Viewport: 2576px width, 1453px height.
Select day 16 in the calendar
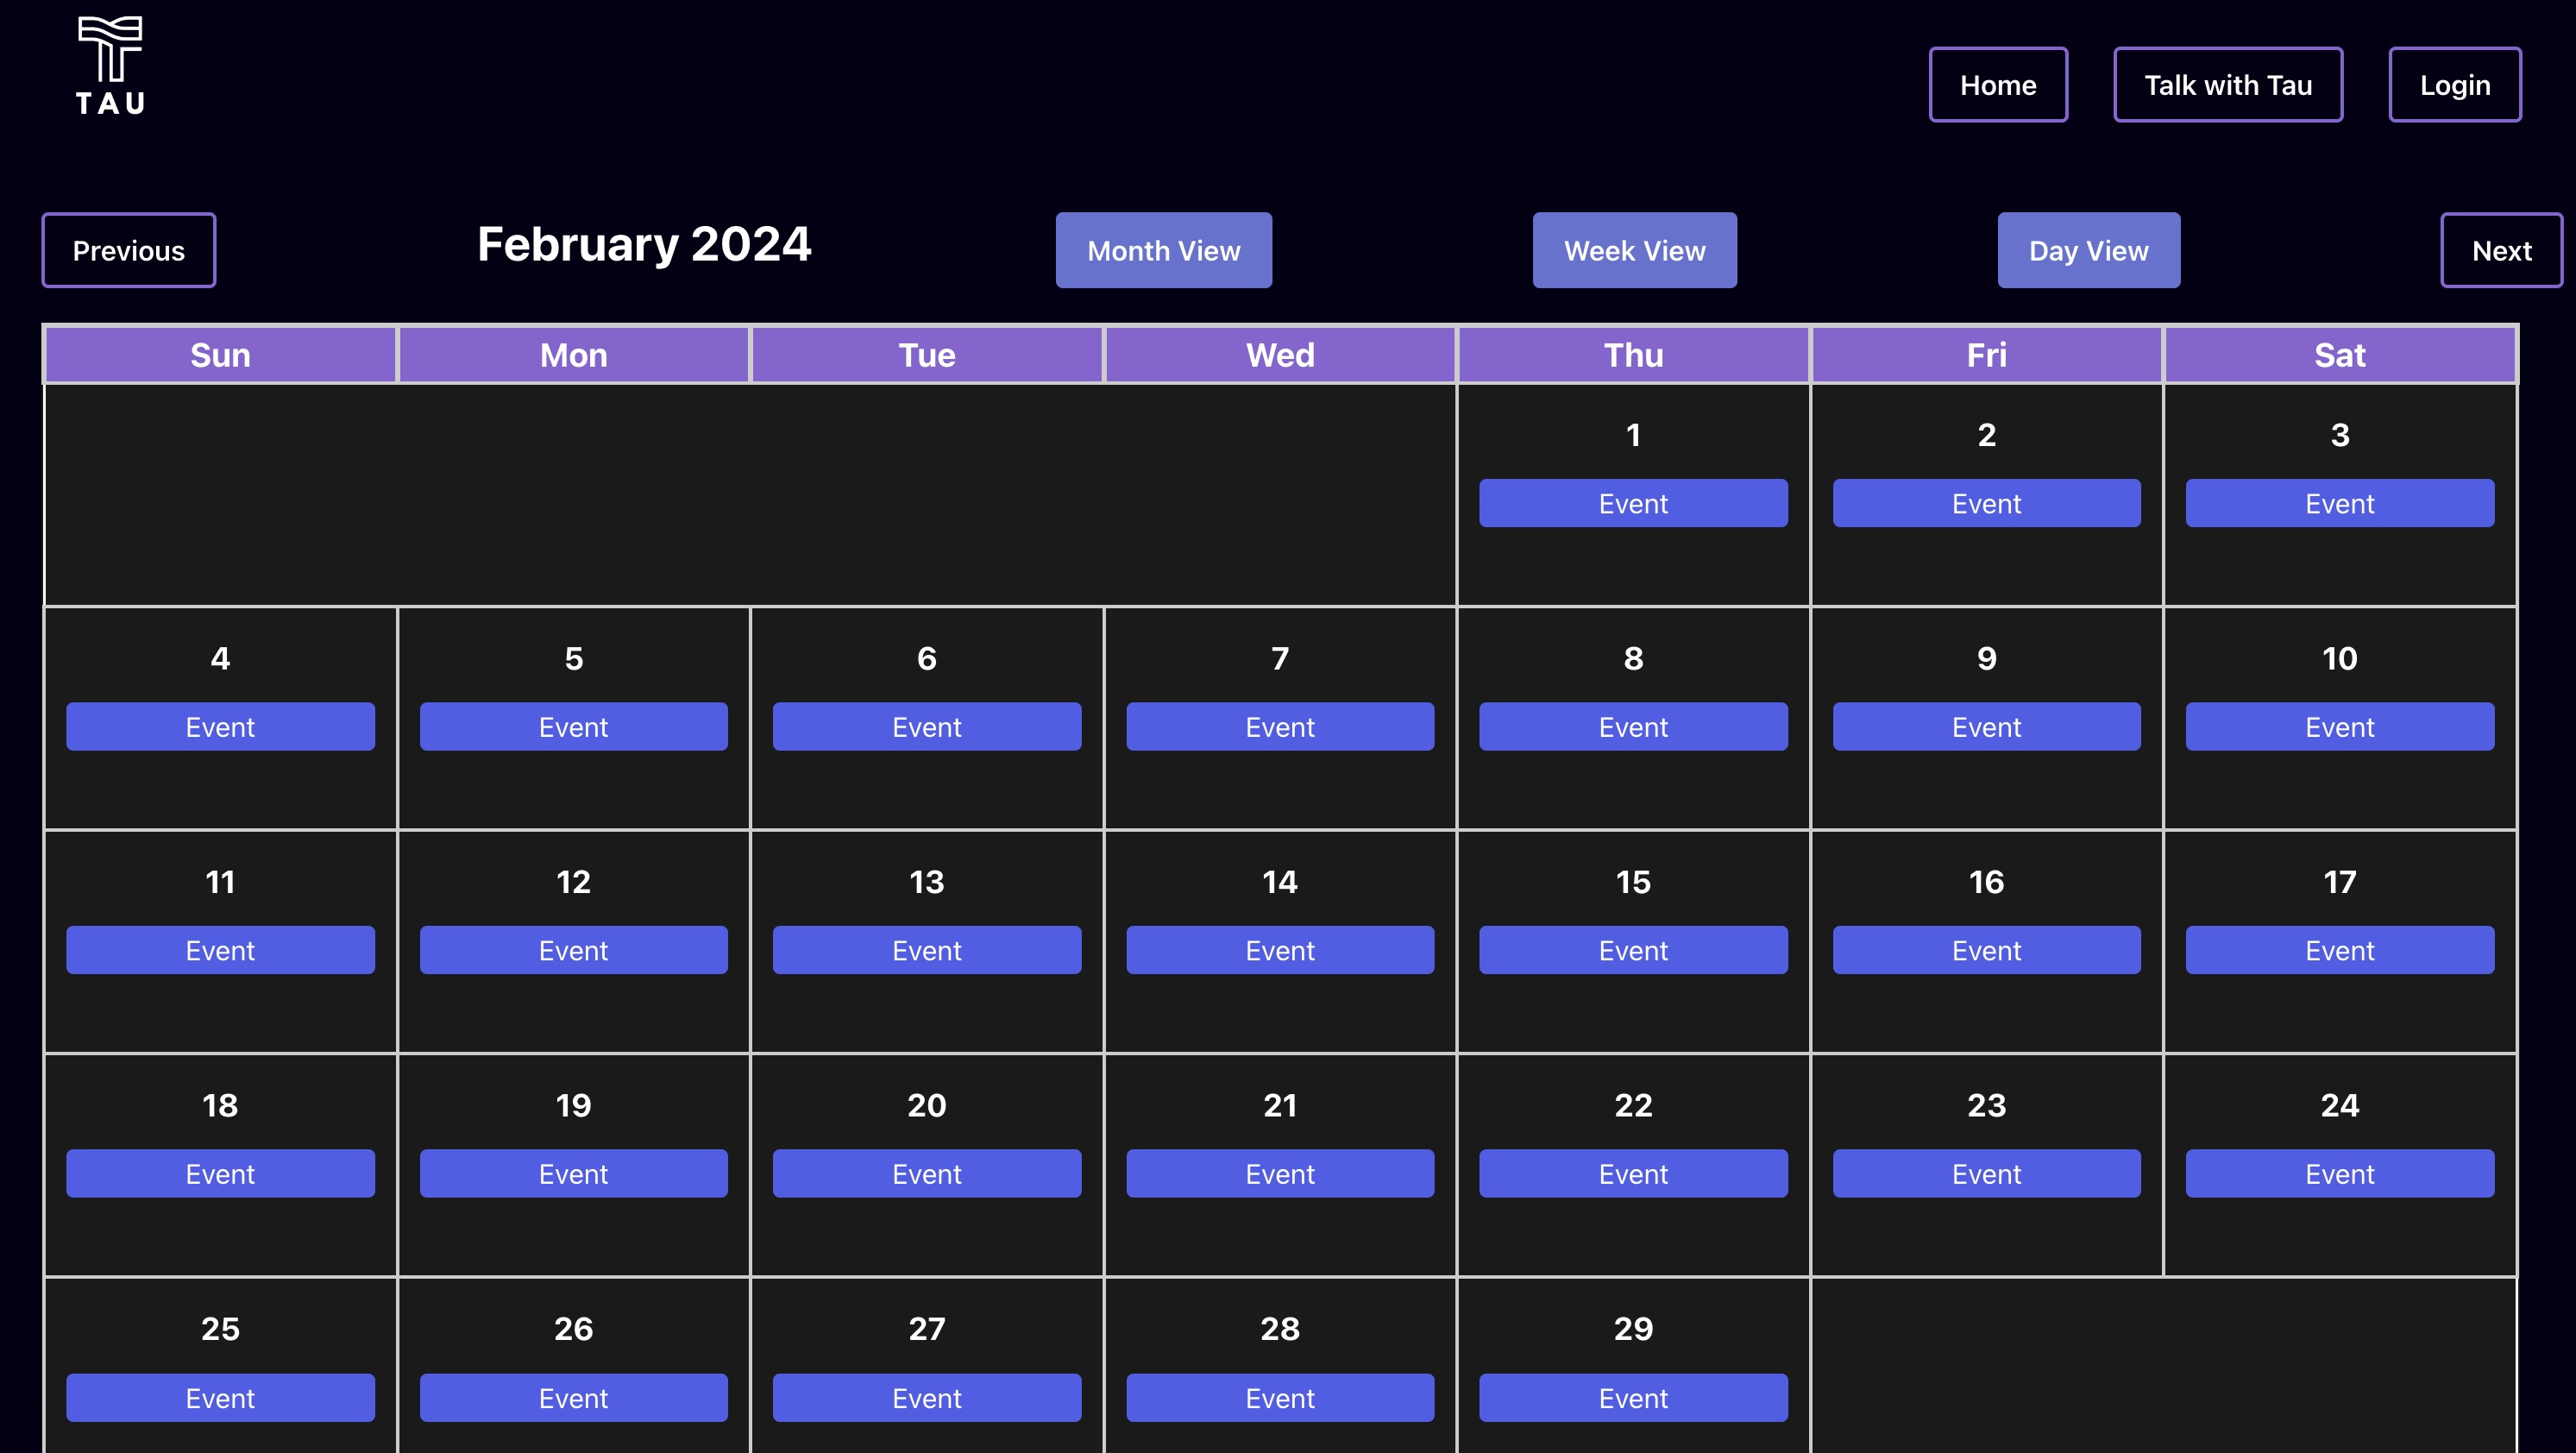[x=1986, y=882]
